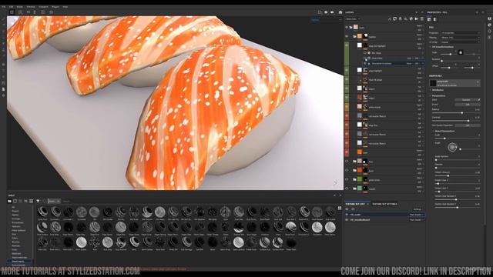Select the Paint brush tool in left toolbar
This screenshot has height=277, width=493.
[3, 19]
